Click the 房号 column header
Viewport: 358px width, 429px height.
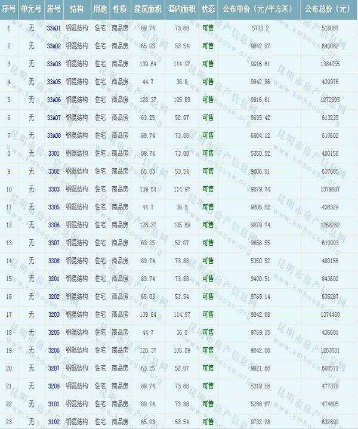(54, 10)
